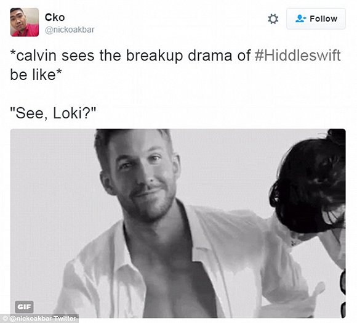The height and width of the screenshot is (323, 357).
Task: Click the @nickoakbar handle under the name
Action: [x=70, y=30]
